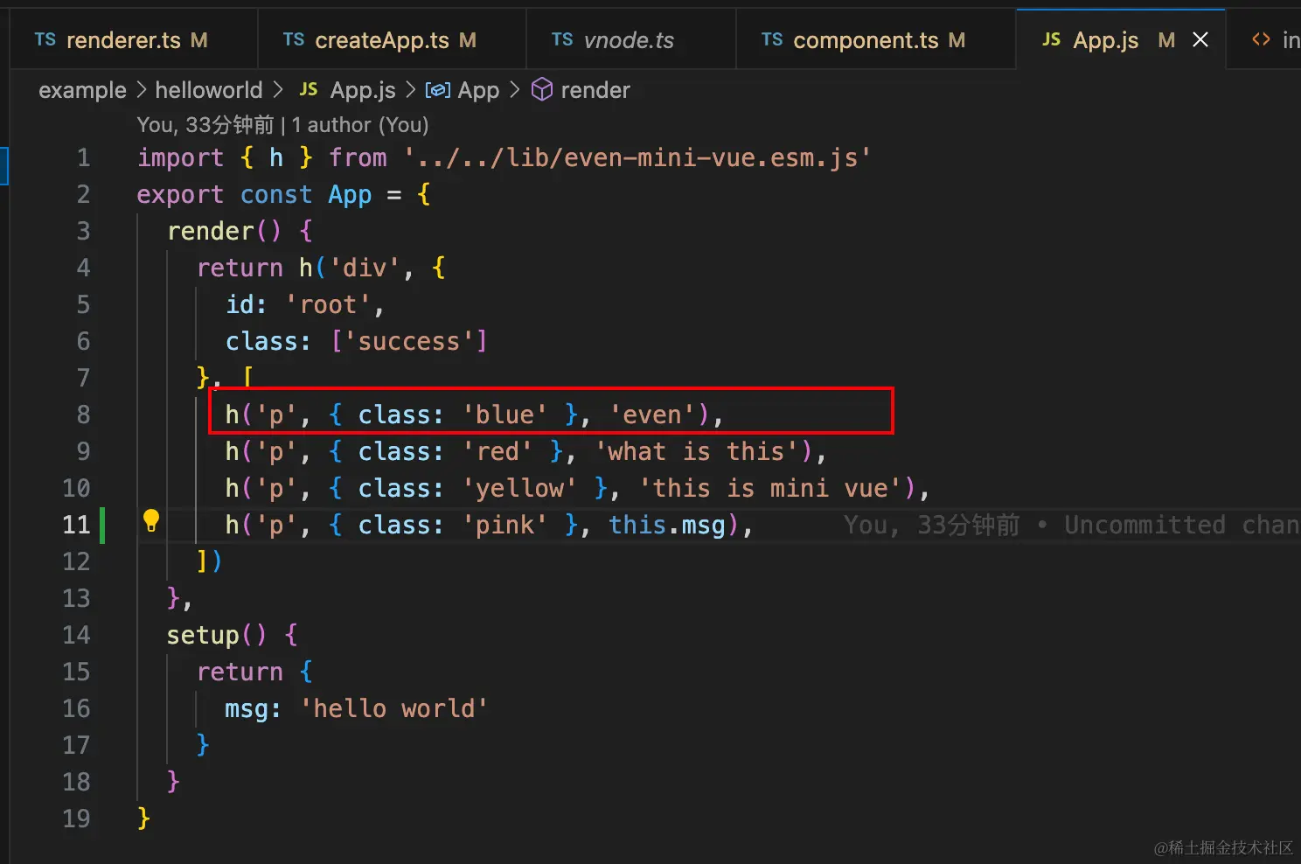Screen dimensions: 1301x864
Task: Click the JS icon on App.js tab
Action: [1052, 40]
